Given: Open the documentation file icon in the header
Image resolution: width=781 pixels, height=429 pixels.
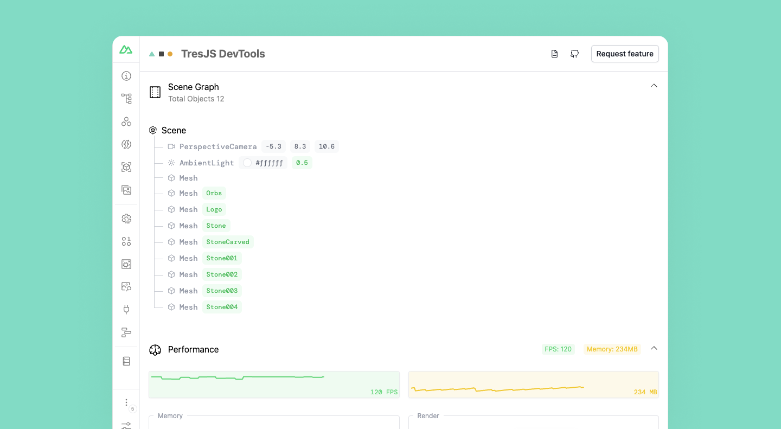Looking at the screenshot, I should pyautogui.click(x=554, y=54).
